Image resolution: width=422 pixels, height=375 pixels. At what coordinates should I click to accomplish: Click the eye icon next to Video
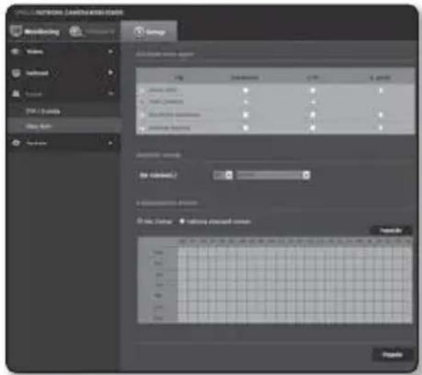pyautogui.click(x=15, y=52)
